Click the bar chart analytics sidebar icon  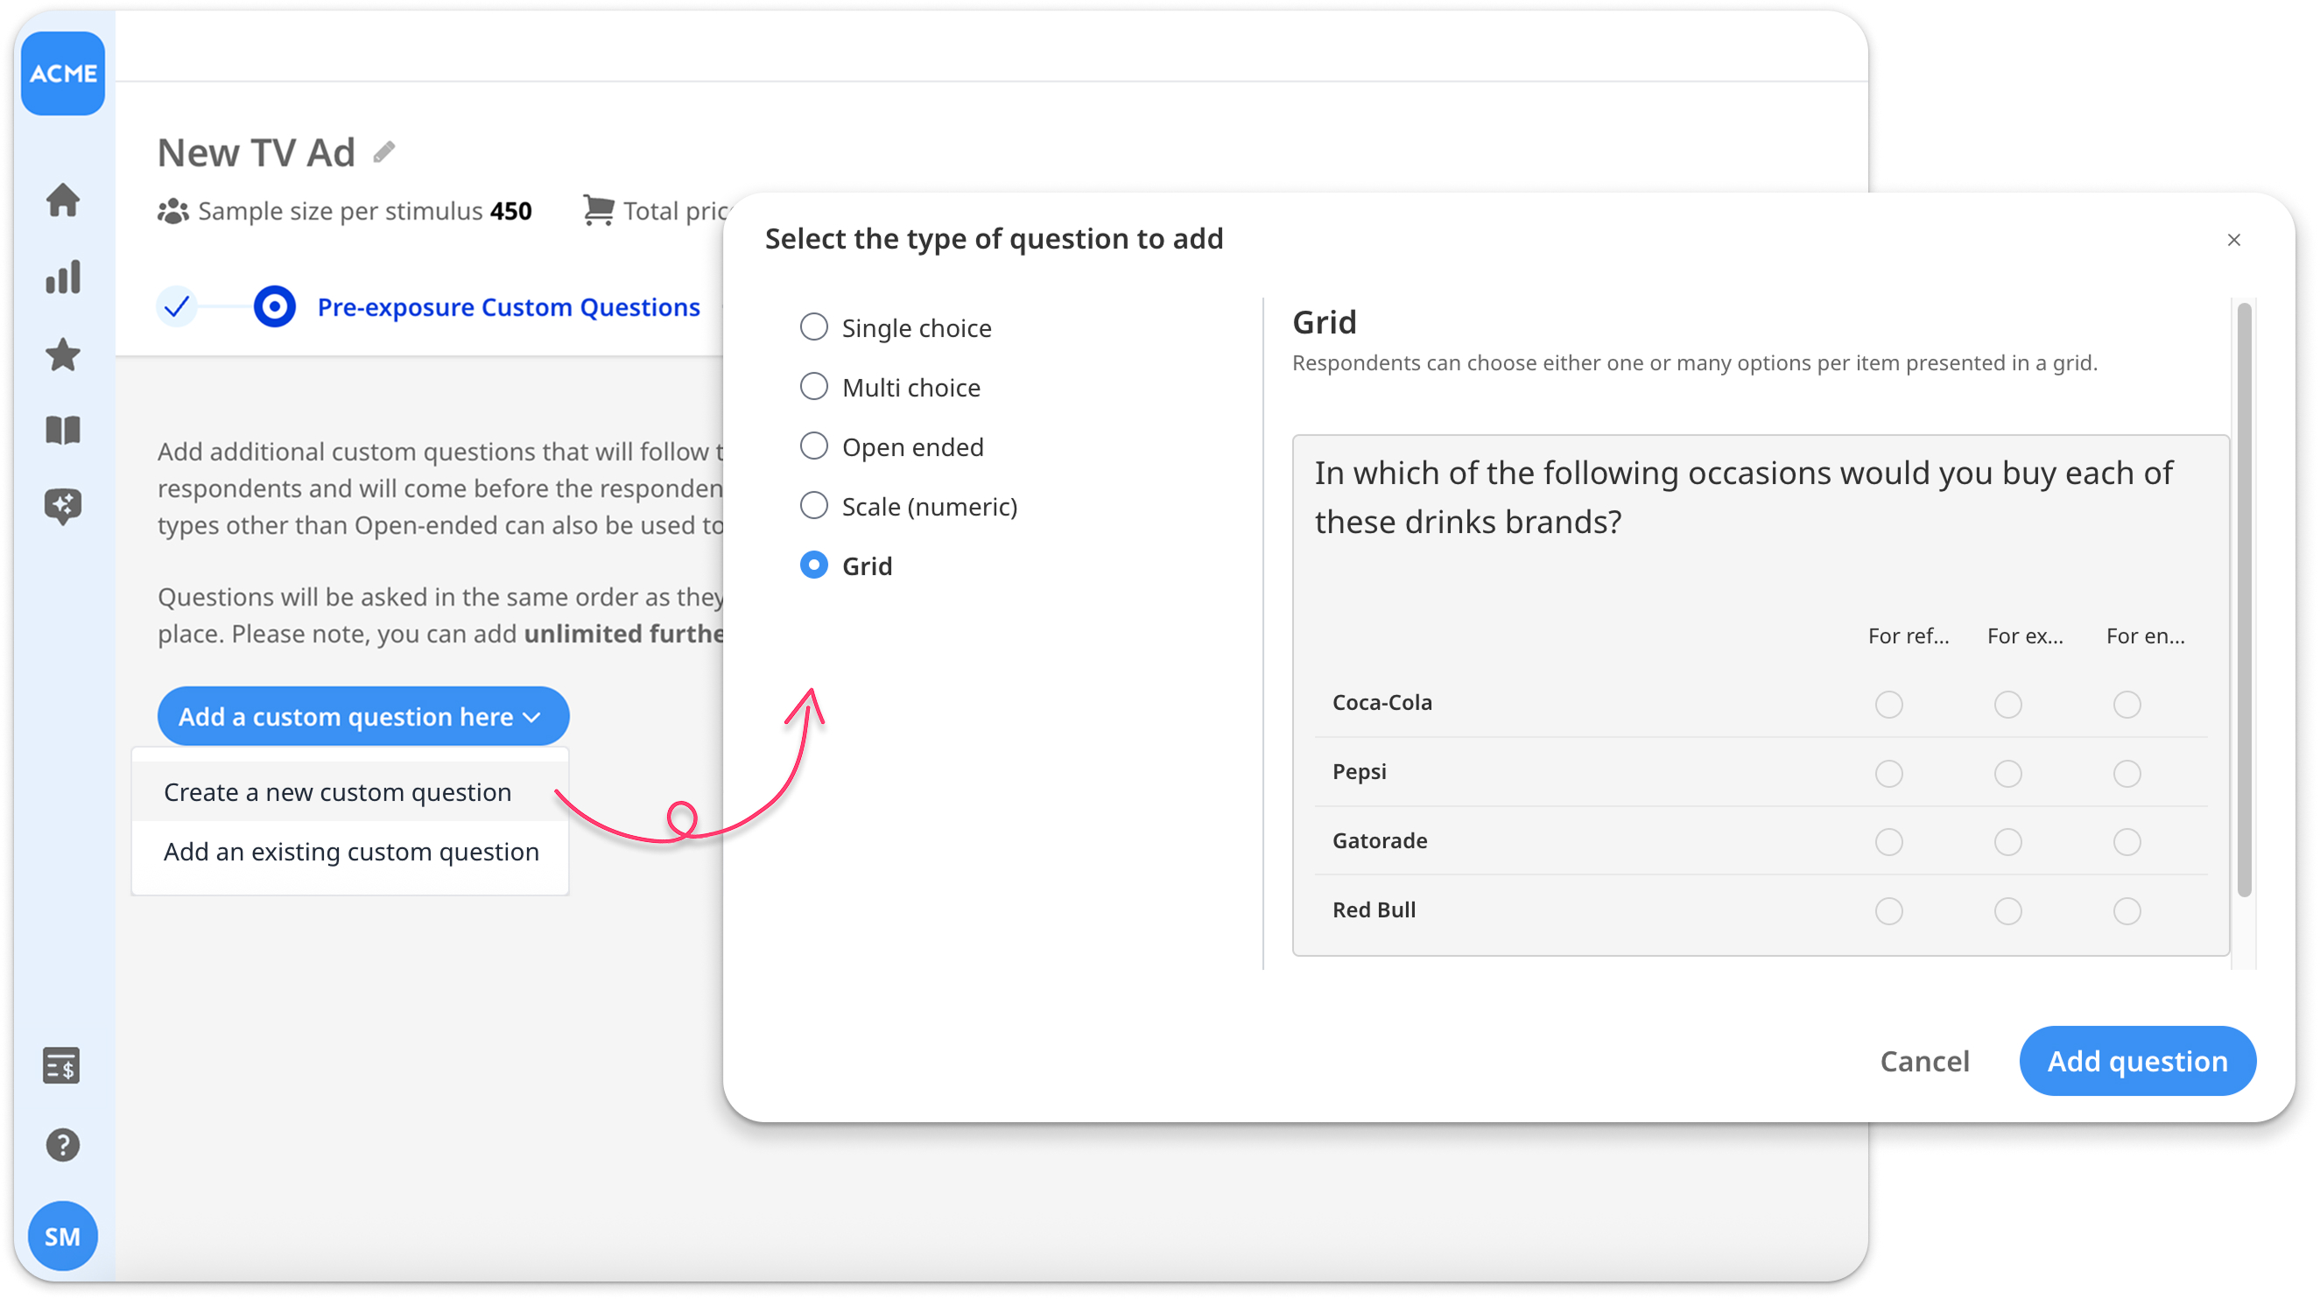click(x=62, y=277)
